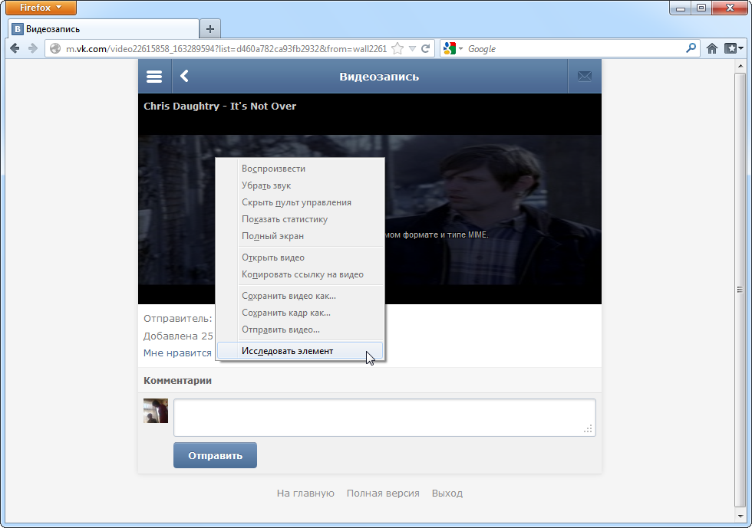The image size is (752, 528).
Task: Choose Отправить видео... menu item
Action: coord(300,330)
